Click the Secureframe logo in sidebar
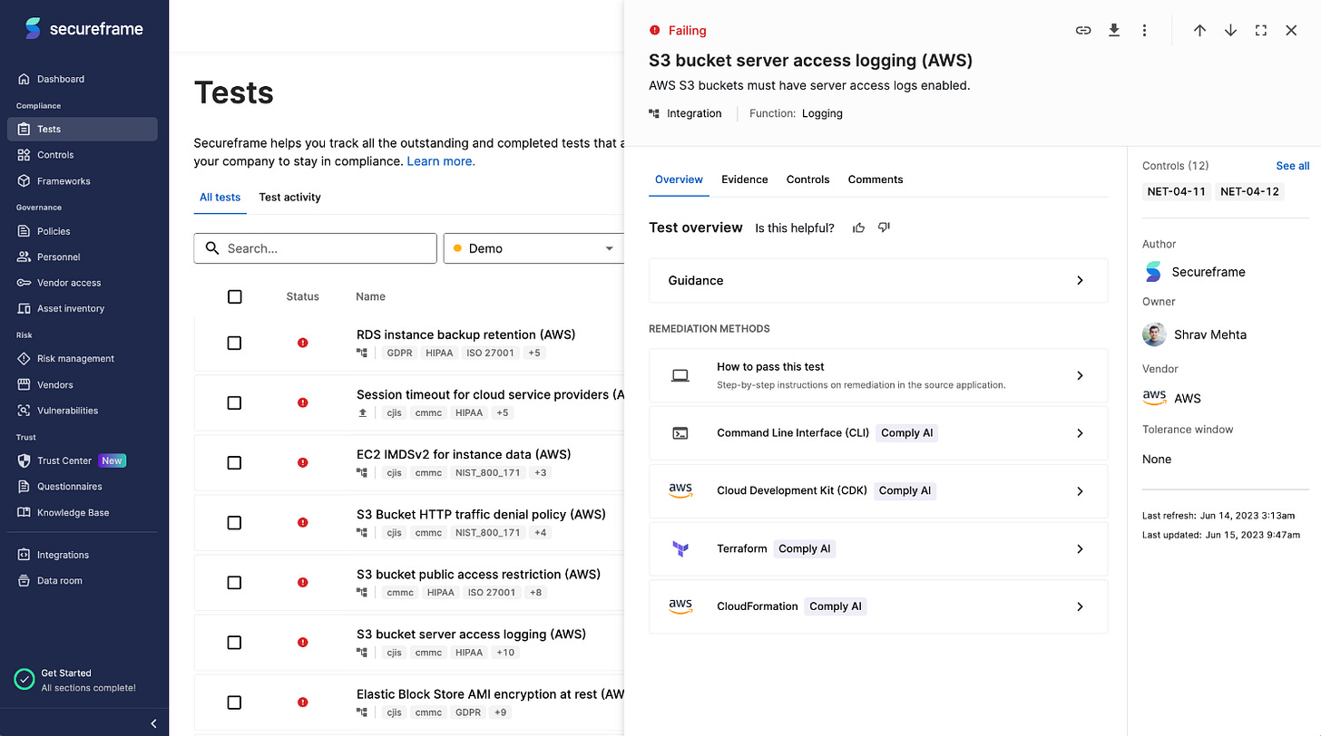 83,28
